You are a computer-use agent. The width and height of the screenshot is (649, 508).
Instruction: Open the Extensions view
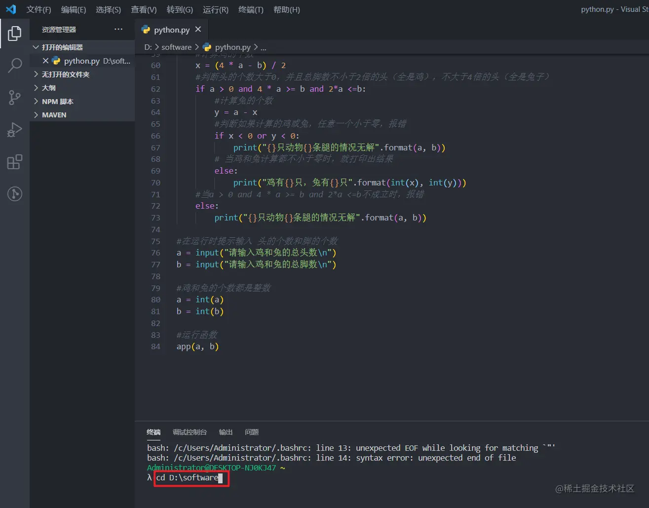pos(15,162)
